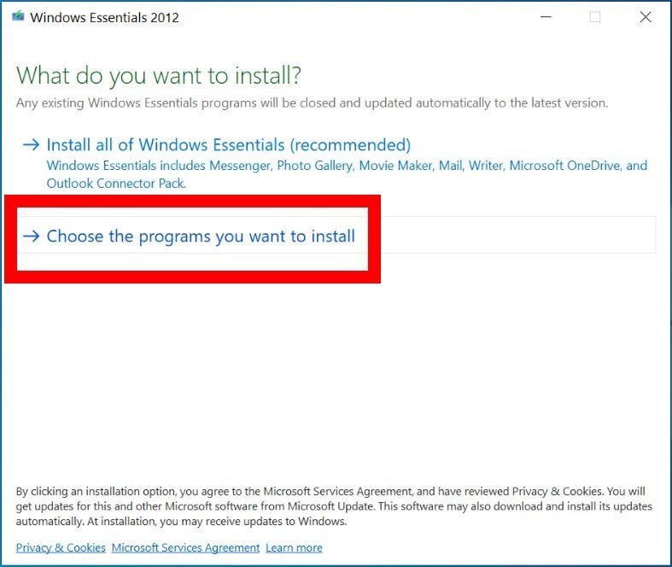The image size is (672, 567).
Task: Minimize the Windows Essentials 2012 window
Action: coord(546,17)
